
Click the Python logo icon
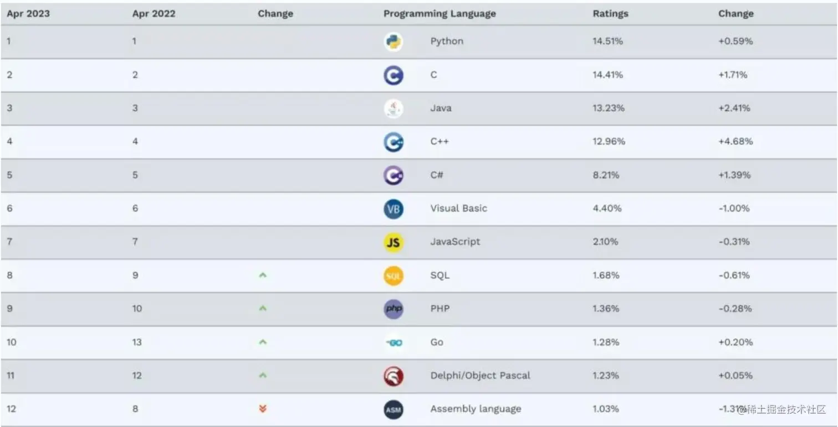pos(394,42)
